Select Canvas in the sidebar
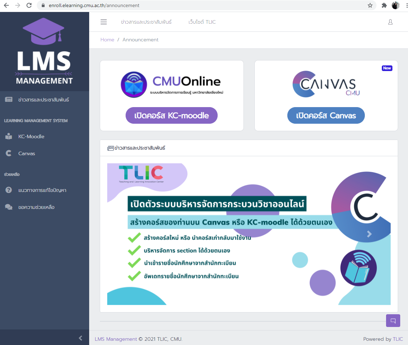This screenshot has width=408, height=345. (x=27, y=153)
